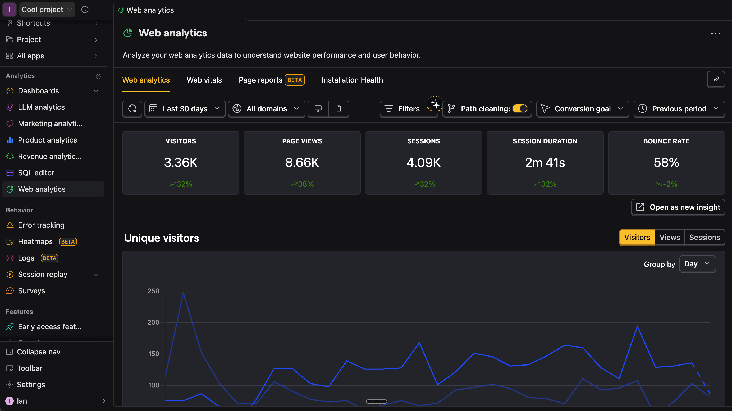
Task: Click the Filters button
Action: point(403,109)
